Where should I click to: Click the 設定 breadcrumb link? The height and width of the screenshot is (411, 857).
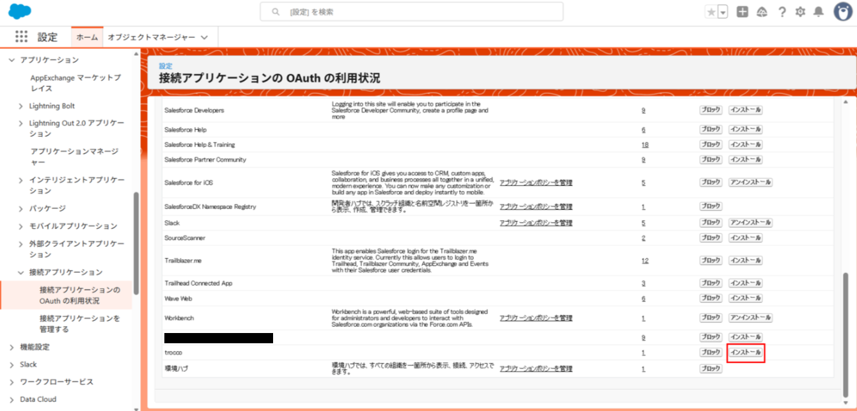165,66
